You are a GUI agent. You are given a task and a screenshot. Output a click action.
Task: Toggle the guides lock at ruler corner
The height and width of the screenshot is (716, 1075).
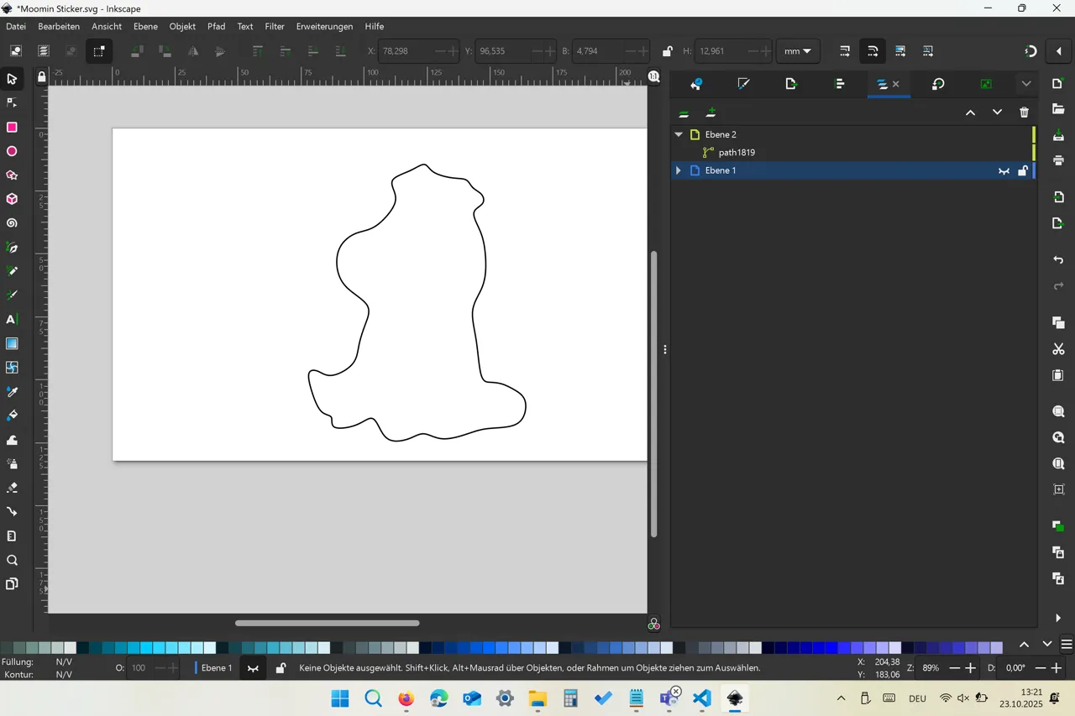pos(41,77)
